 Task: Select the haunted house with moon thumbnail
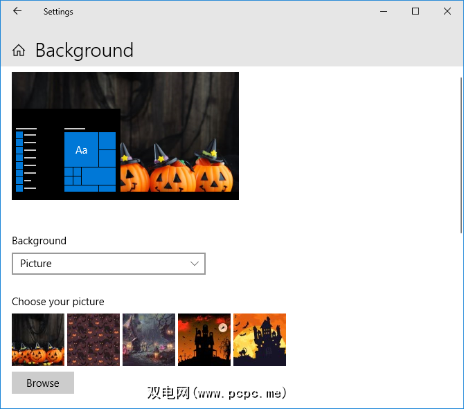[x=204, y=340]
